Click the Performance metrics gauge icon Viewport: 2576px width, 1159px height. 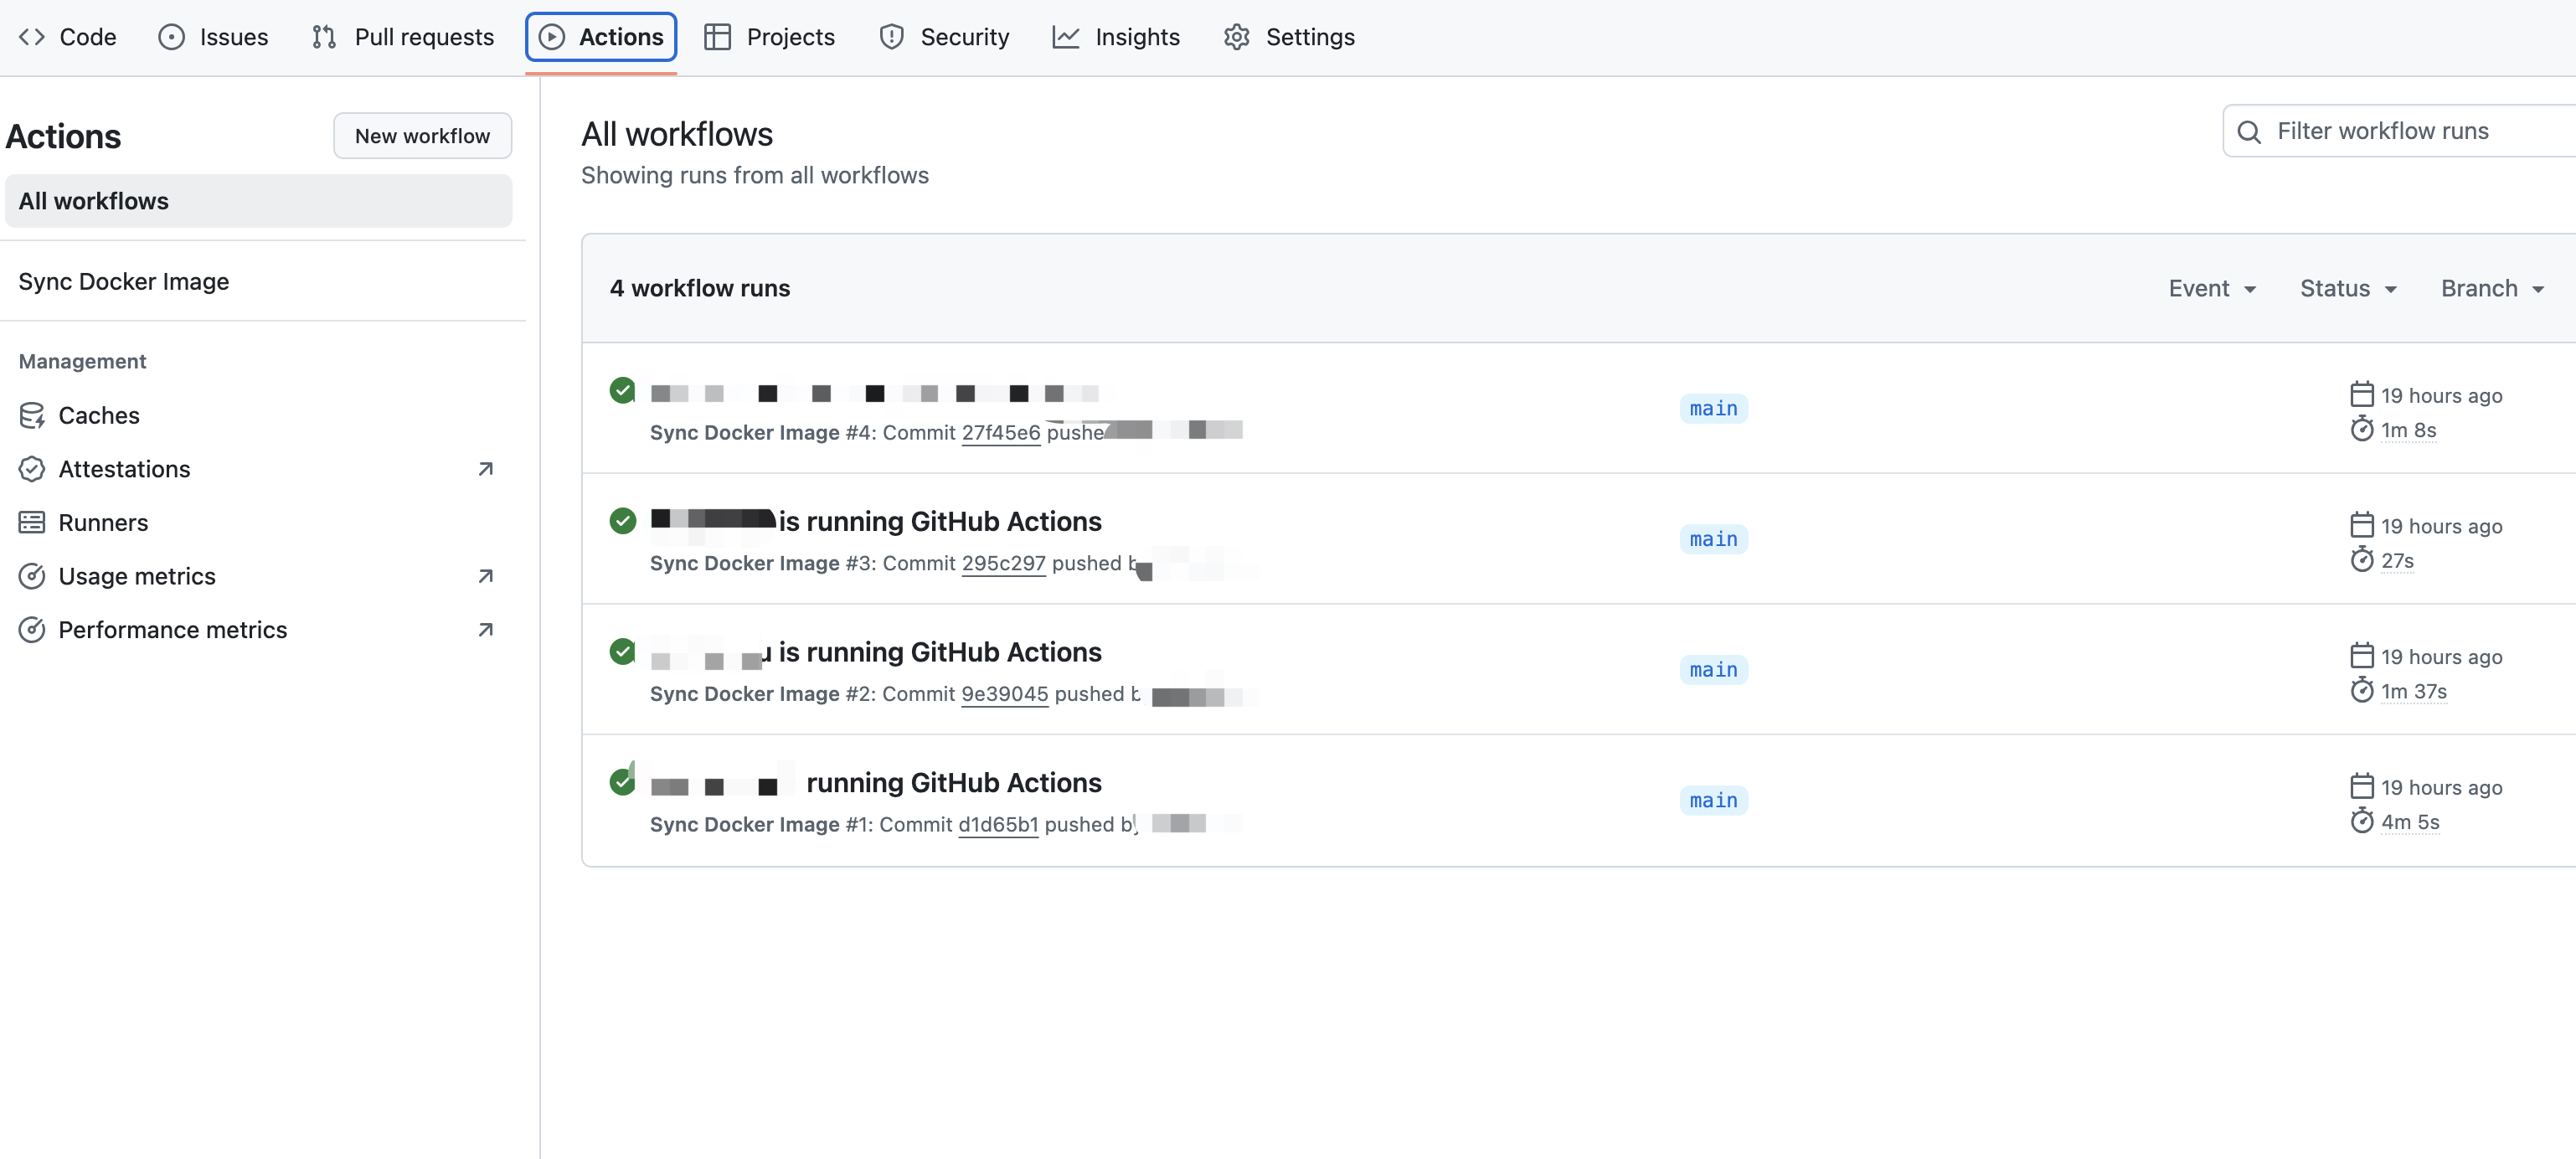(32, 630)
